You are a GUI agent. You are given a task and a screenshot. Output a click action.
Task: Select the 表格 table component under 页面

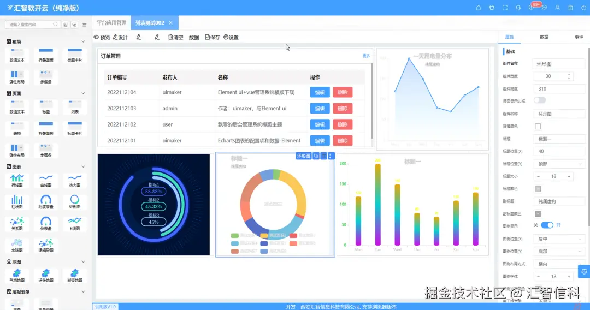coord(17,129)
